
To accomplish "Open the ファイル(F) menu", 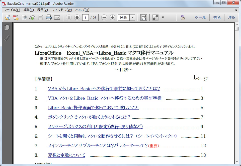I will [12, 10].
